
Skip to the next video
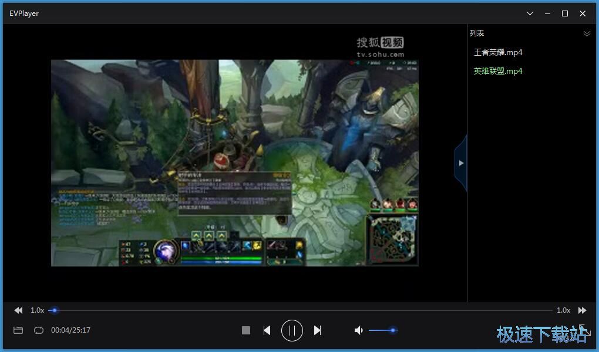(318, 330)
